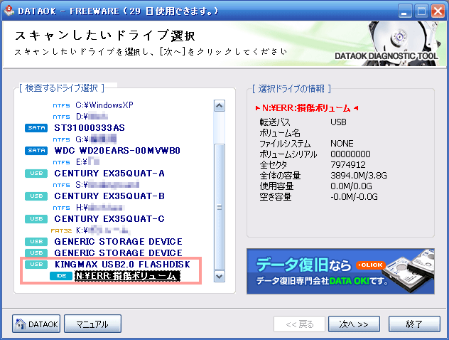449x340 pixels.
Task: Select the CENTURY EX35QUAT-B drive
Action: tap(109, 196)
